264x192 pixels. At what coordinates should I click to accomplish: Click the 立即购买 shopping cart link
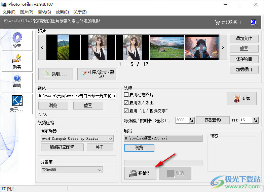[228, 22]
